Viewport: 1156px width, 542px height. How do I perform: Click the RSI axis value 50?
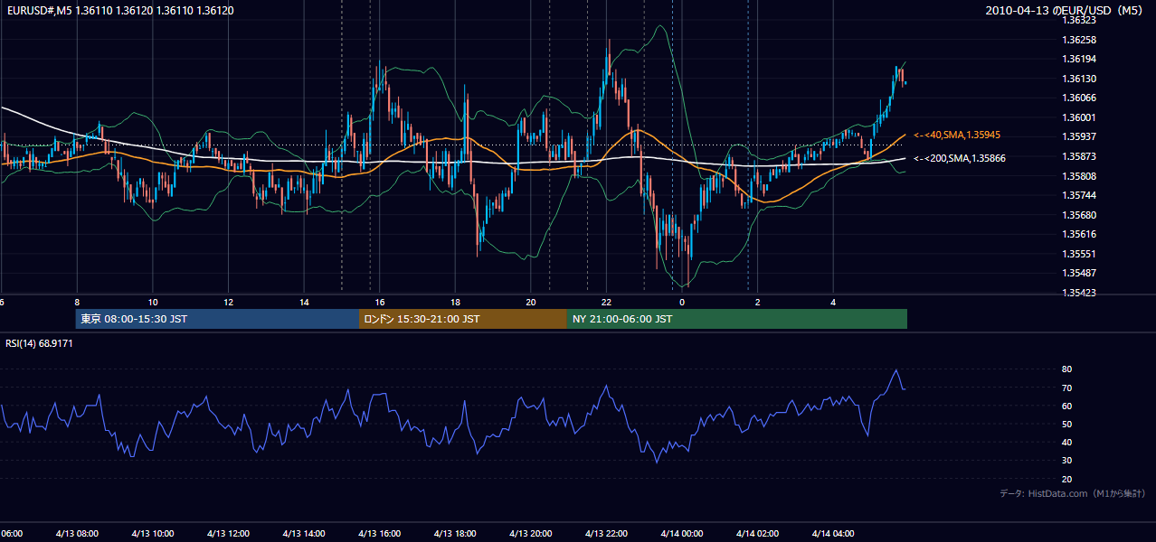(1067, 424)
